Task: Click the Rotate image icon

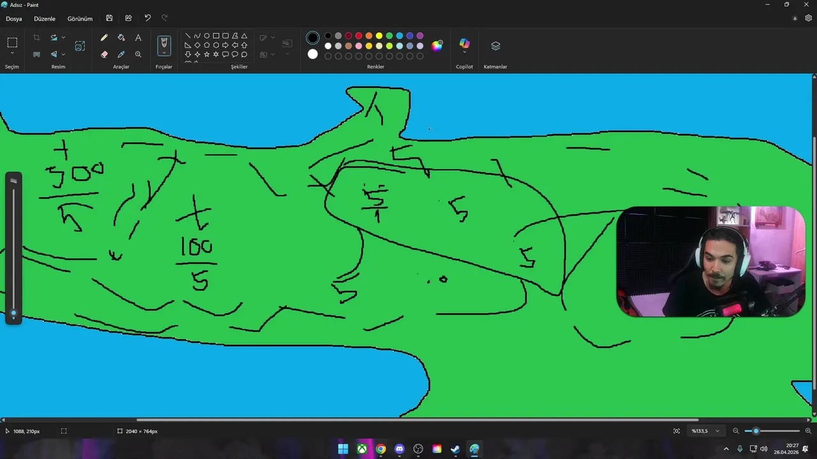Action: tap(54, 38)
